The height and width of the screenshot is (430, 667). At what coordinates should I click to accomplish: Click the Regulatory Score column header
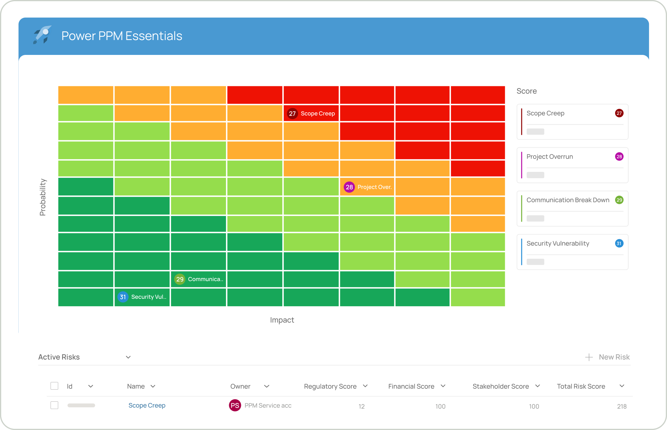click(330, 386)
